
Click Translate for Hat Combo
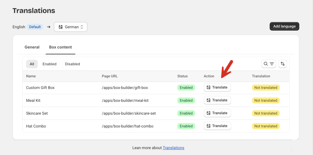(x=217, y=126)
